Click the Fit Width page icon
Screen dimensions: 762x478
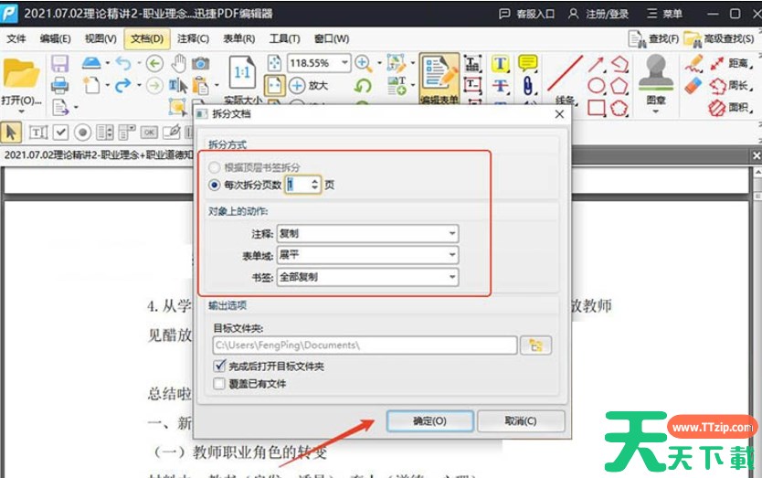(x=275, y=86)
